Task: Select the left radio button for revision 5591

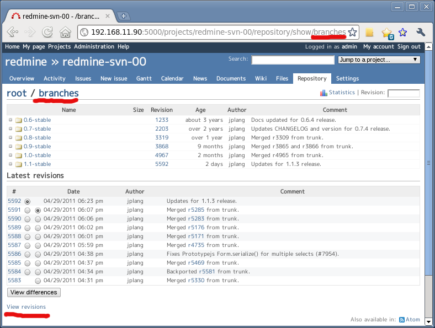Action: click(27, 210)
